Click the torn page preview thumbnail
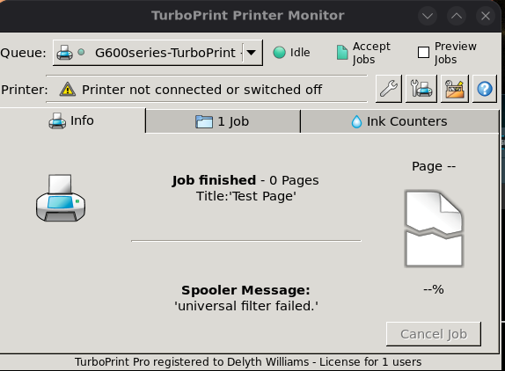The height and width of the screenshot is (371, 505). (434, 229)
